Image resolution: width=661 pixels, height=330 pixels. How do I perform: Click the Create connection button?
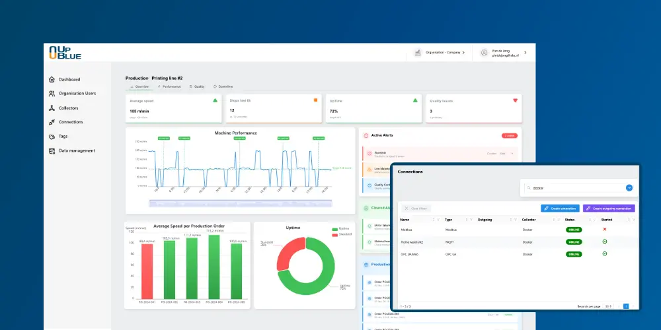[x=560, y=208]
